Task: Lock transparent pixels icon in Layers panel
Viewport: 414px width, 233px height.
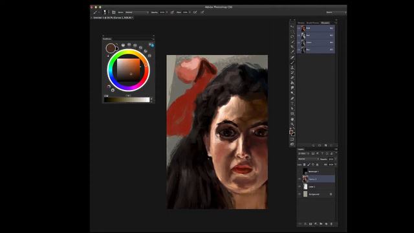Action: coord(305,164)
